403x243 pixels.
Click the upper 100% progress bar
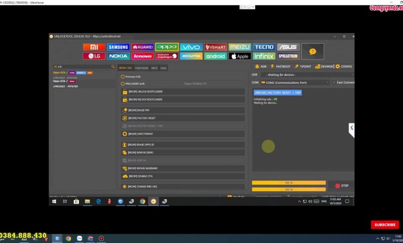[289, 183]
